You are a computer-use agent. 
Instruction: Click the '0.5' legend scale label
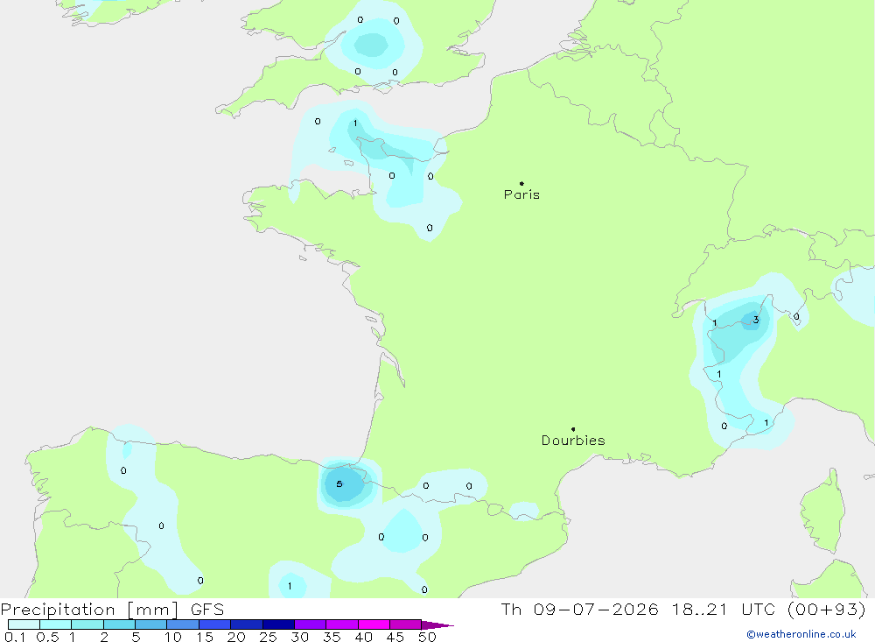click(47, 637)
